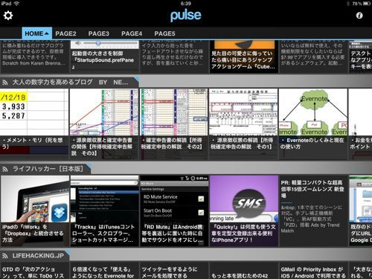
Task: Open the Tracks iTunes controller article
Action: (104, 211)
